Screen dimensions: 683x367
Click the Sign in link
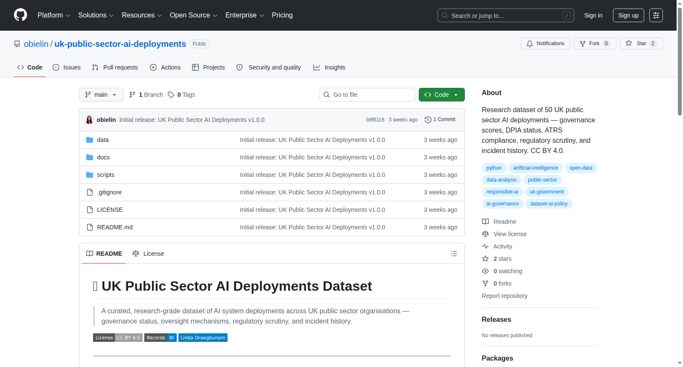[593, 15]
